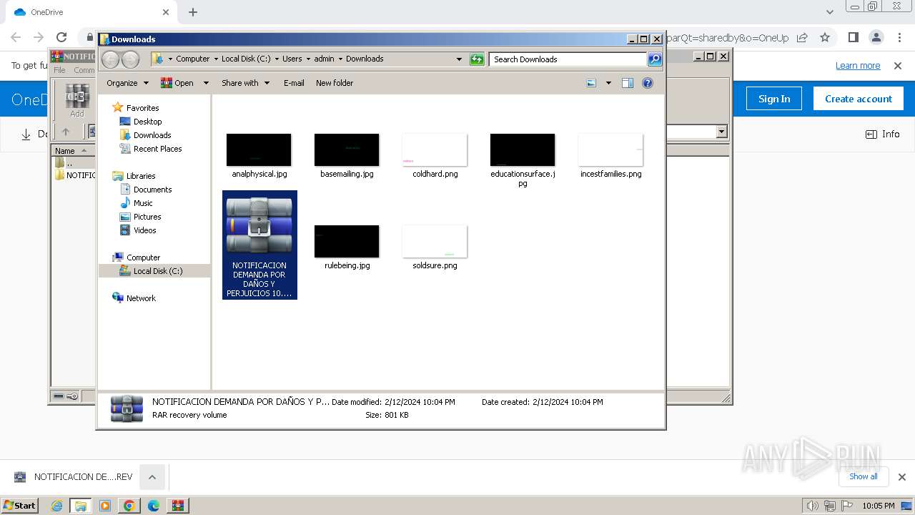Click the green refresh icon beside address bar
915x515 pixels.
coord(477,59)
